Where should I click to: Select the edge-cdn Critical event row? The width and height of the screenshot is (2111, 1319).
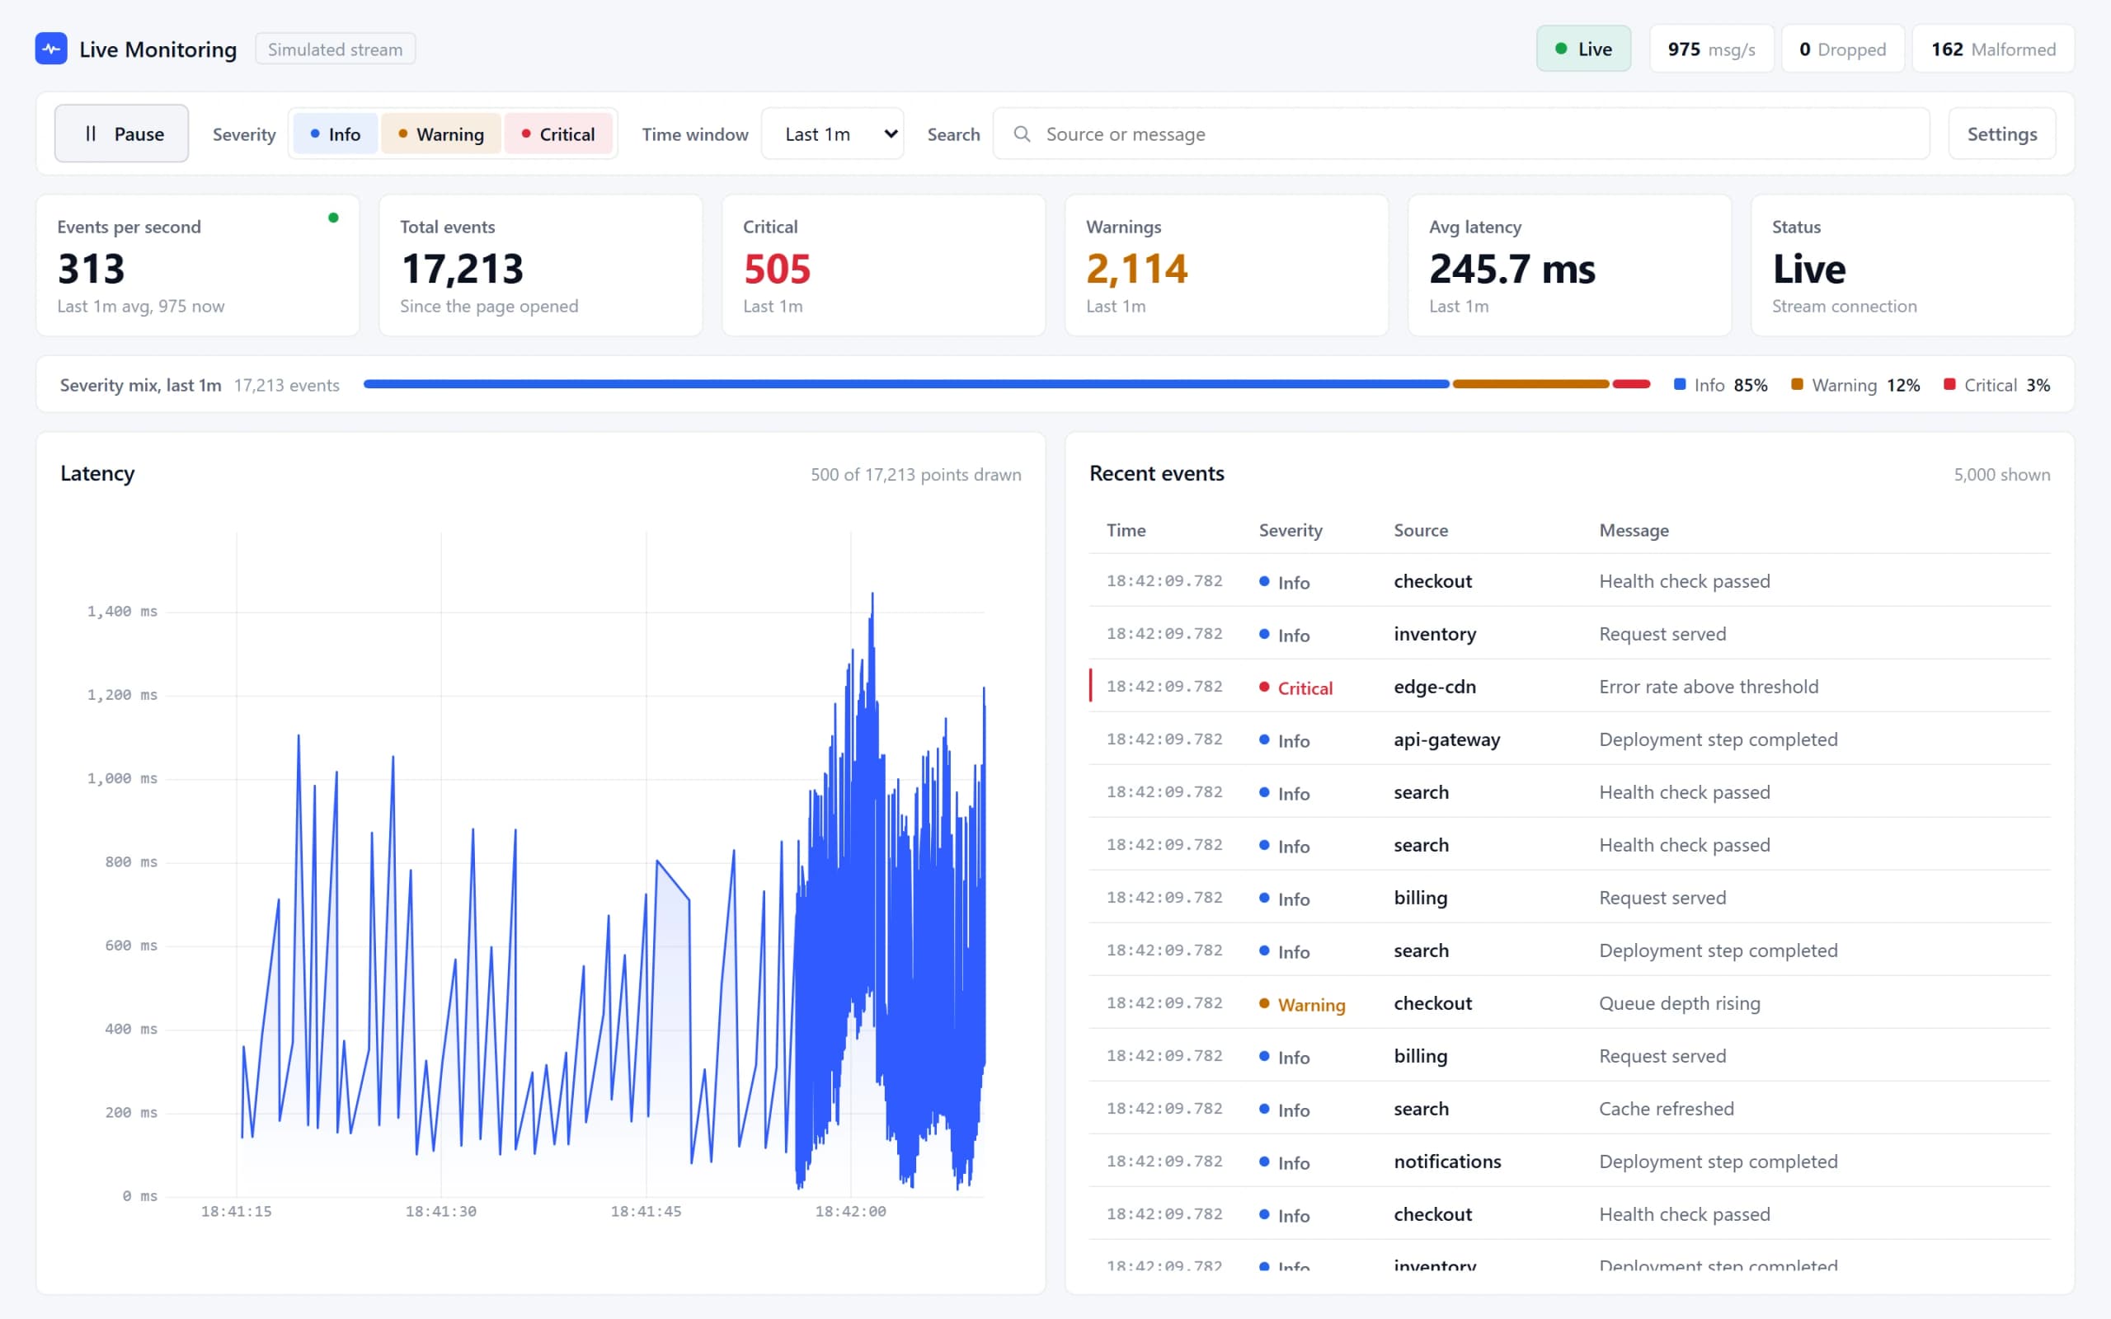[1569, 687]
